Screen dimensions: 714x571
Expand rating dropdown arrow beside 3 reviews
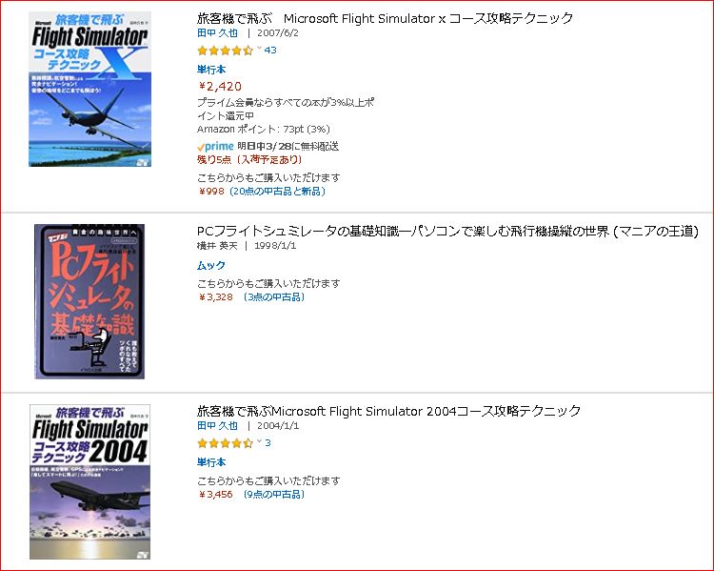click(x=259, y=441)
